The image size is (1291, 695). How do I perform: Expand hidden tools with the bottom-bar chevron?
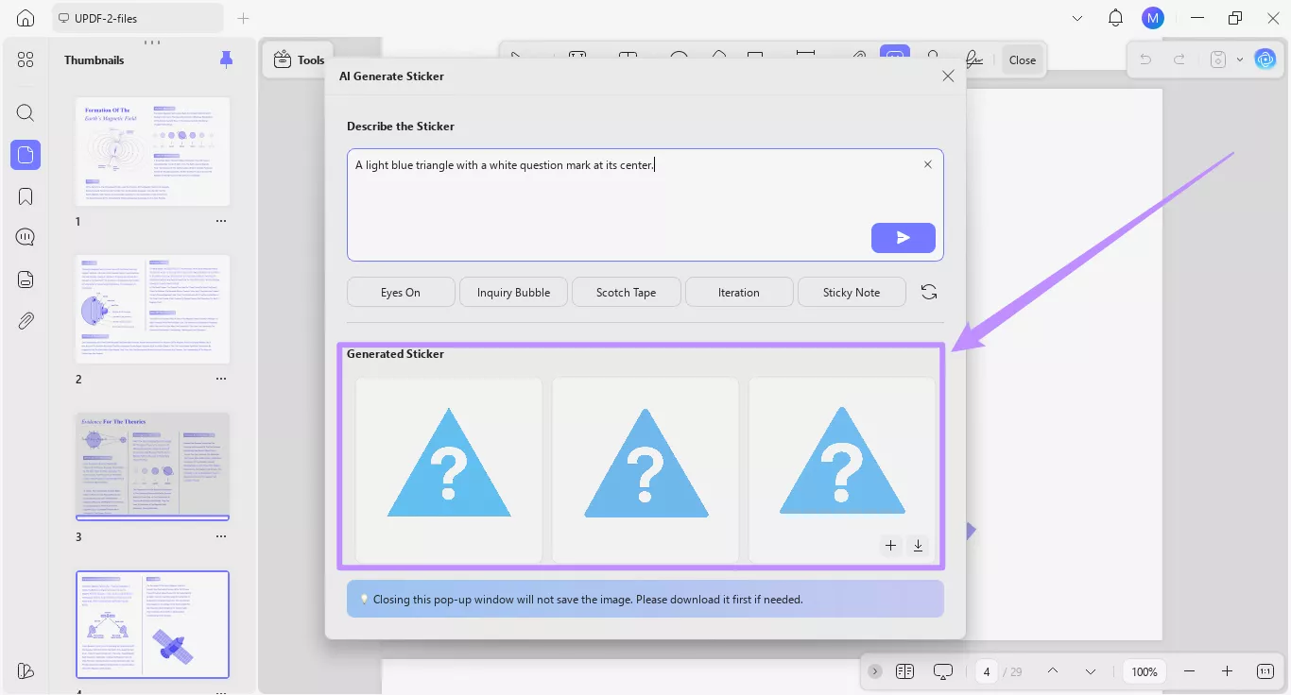coord(874,671)
